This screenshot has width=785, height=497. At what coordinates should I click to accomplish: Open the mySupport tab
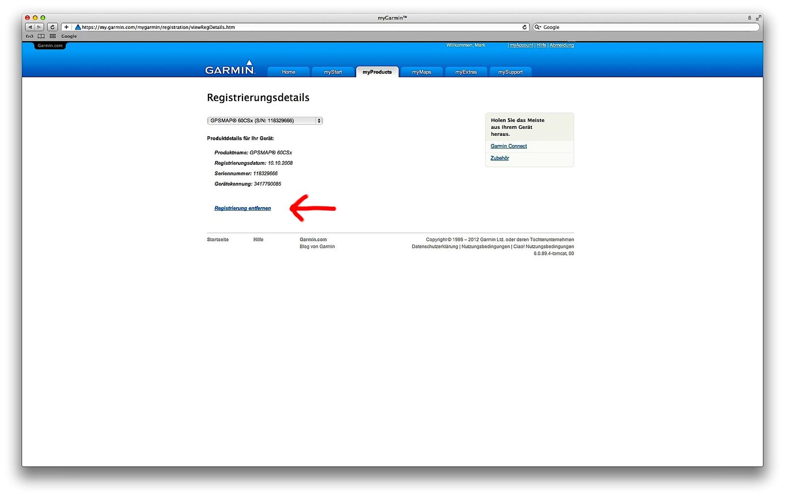tap(510, 72)
